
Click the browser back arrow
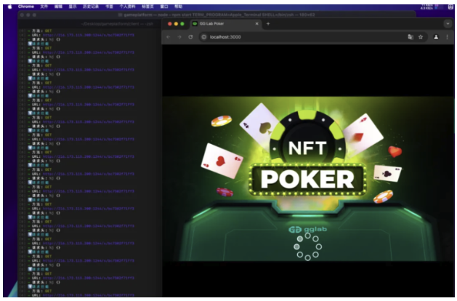[169, 36]
